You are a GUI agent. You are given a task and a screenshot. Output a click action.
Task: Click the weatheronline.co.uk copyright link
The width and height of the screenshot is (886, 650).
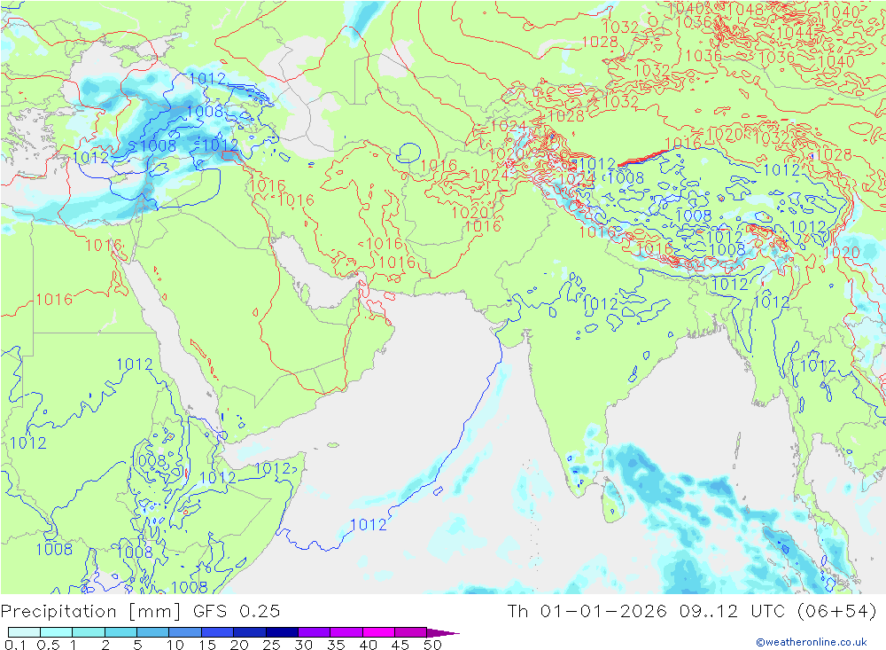coord(812,642)
